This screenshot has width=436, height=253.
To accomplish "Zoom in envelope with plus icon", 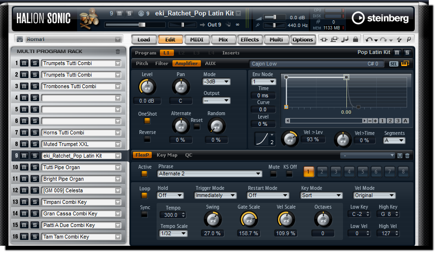I will pyautogui.click(x=375, y=120).
